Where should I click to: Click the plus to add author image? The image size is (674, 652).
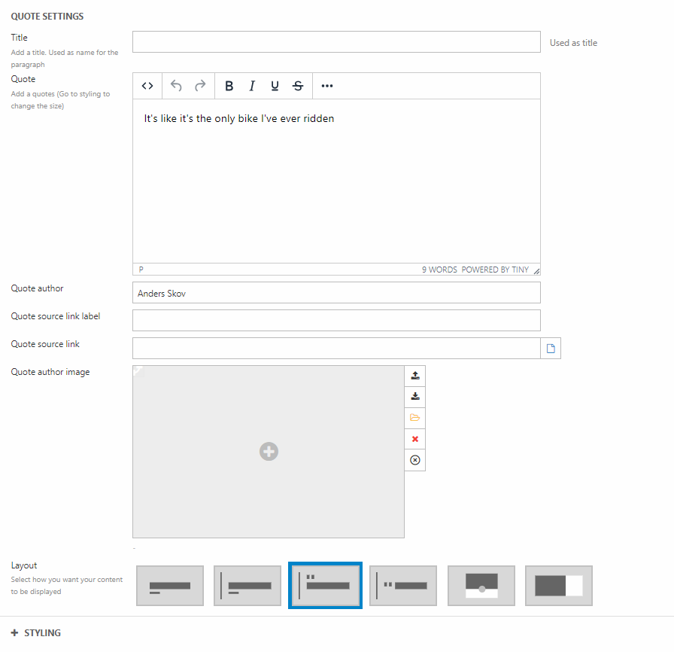269,451
